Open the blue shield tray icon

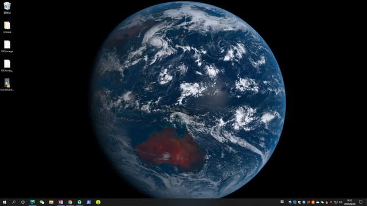tap(295, 202)
